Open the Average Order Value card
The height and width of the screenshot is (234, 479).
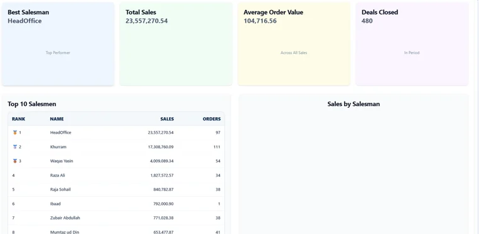[294, 44]
